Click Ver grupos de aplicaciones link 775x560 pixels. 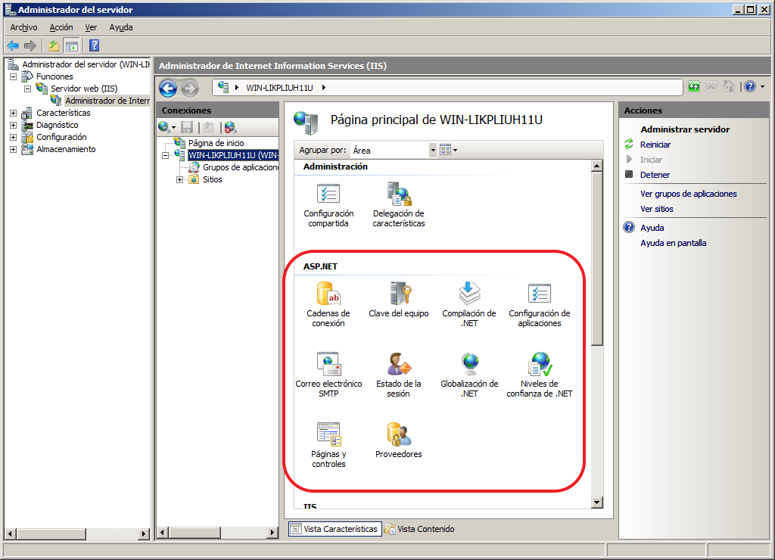click(x=688, y=194)
